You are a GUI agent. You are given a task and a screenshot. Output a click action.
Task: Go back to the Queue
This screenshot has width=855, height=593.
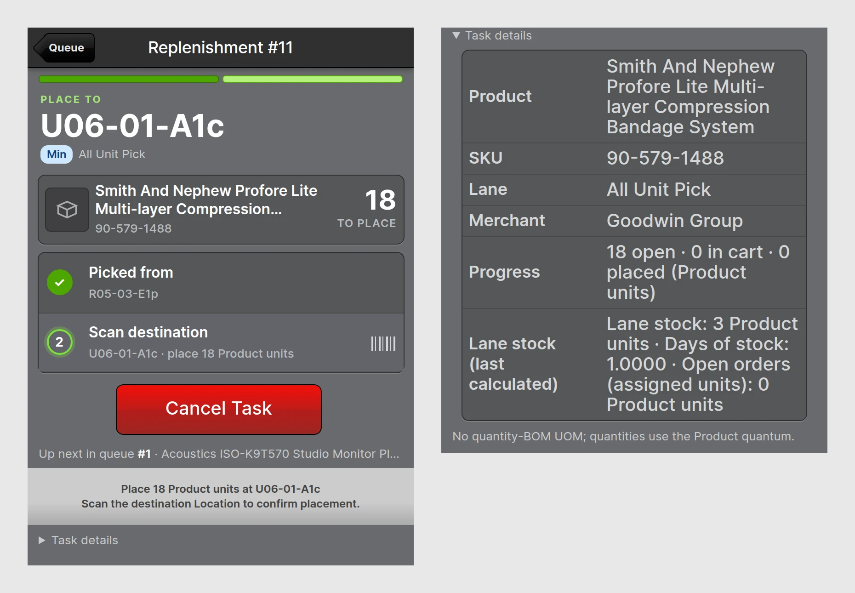point(64,48)
